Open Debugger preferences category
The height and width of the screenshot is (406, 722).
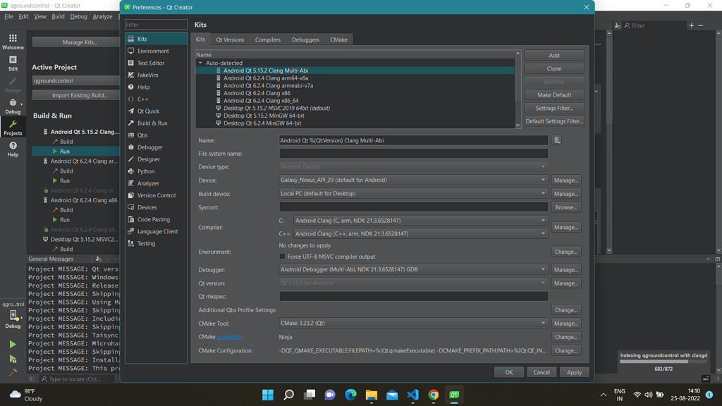click(x=156, y=147)
